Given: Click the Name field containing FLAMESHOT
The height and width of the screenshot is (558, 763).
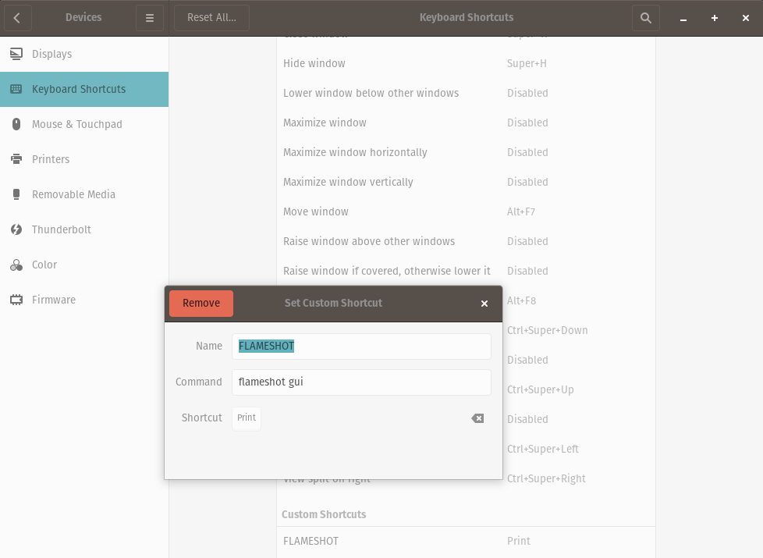Looking at the screenshot, I should coord(361,347).
